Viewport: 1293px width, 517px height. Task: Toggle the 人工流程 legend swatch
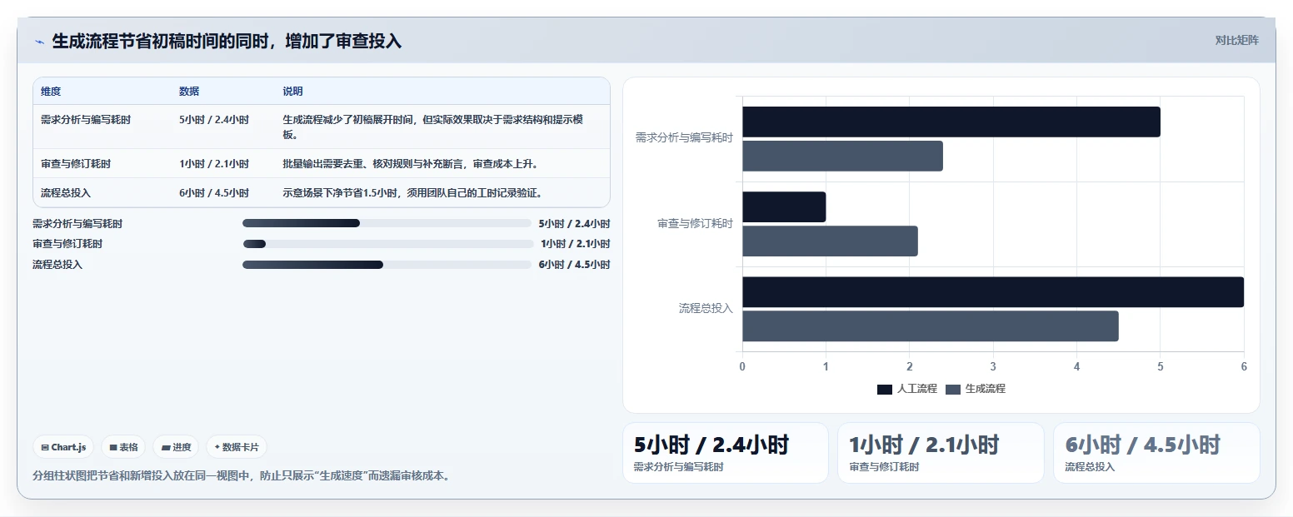point(884,389)
